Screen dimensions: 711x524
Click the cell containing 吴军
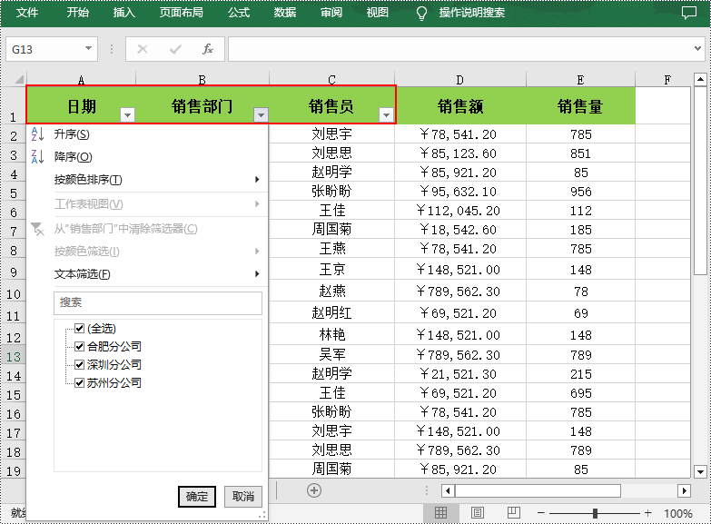[332, 354]
